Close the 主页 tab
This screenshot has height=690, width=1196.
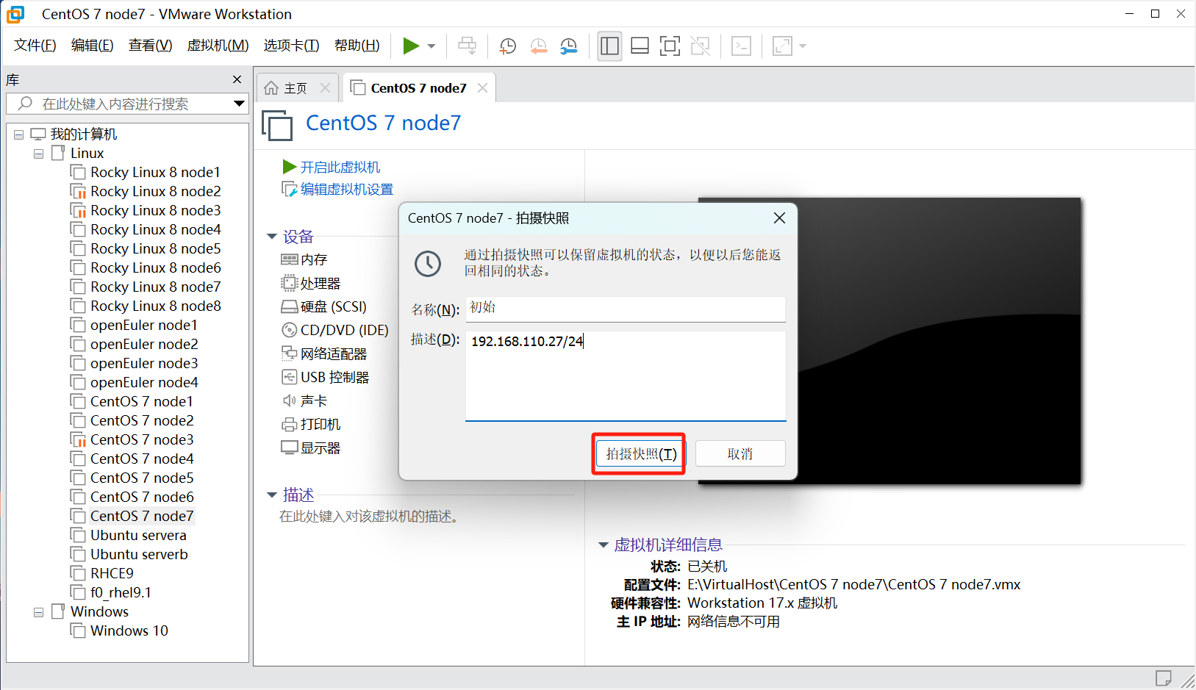point(326,88)
